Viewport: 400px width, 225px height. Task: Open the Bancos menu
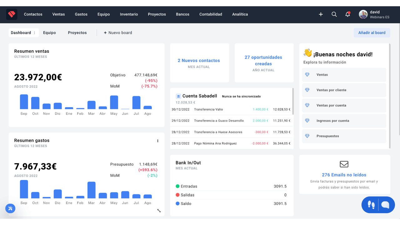pyautogui.click(x=183, y=14)
